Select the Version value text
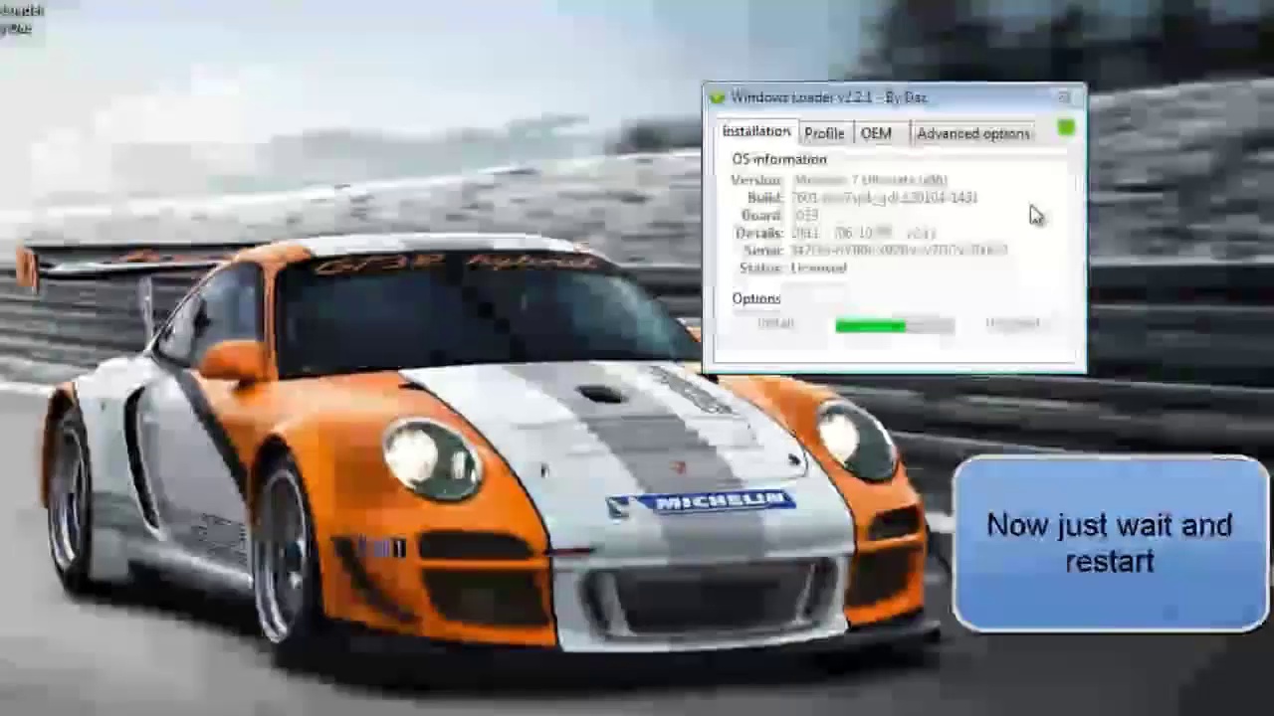 [x=870, y=180]
